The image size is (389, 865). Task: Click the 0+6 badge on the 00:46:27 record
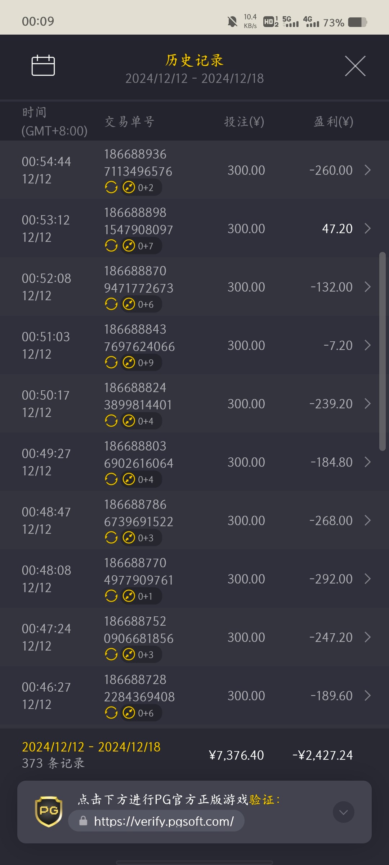tap(141, 713)
